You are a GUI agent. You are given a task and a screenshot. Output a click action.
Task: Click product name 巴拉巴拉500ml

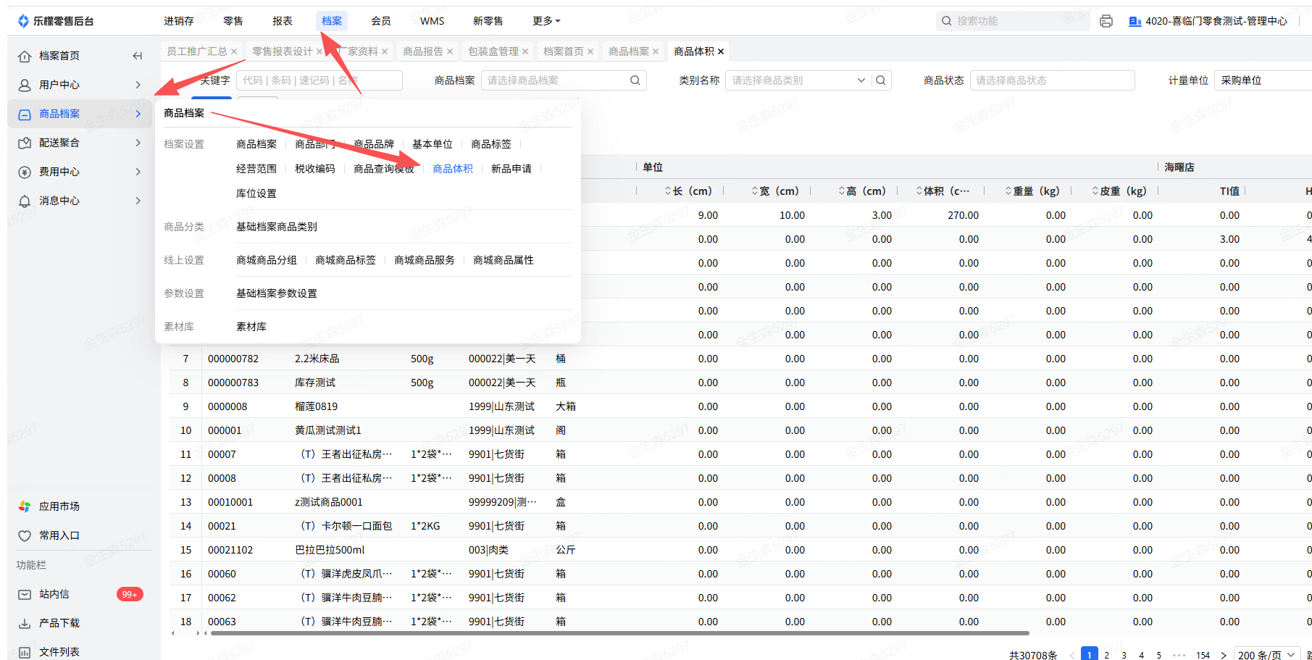[330, 550]
